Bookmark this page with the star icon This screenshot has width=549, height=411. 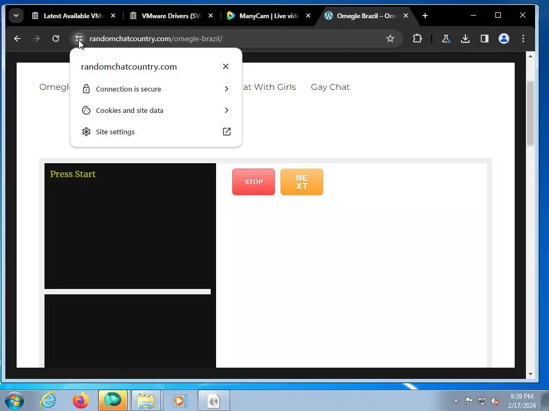[x=390, y=39]
